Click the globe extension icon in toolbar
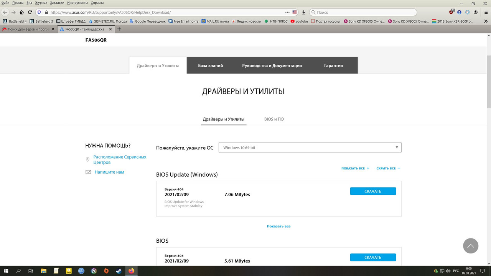 click(x=460, y=12)
